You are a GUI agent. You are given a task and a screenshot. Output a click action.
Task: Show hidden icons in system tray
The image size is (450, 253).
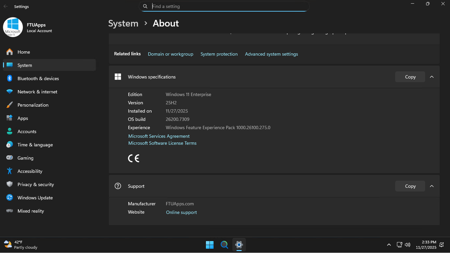389,245
